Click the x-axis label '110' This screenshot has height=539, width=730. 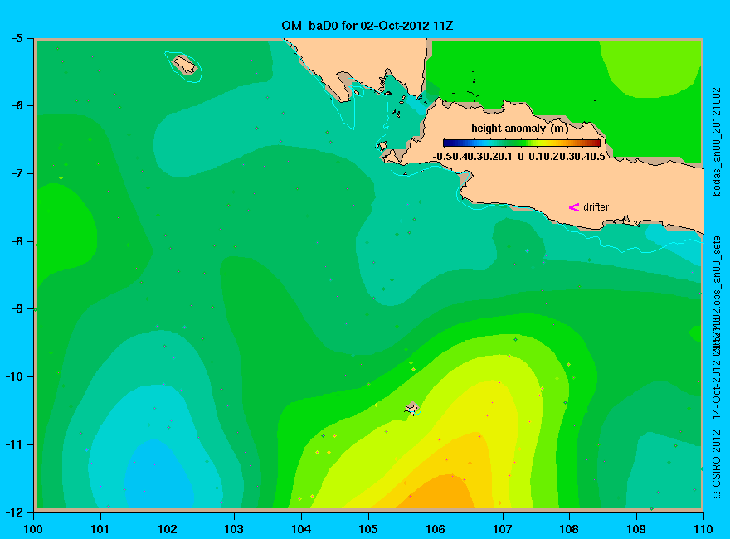[703, 529]
